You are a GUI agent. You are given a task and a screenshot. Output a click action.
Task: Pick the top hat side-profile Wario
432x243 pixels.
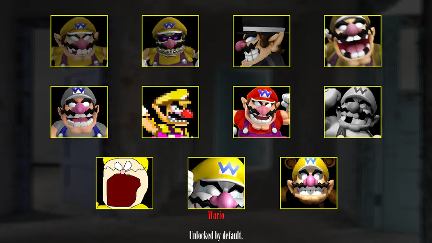coord(262,41)
